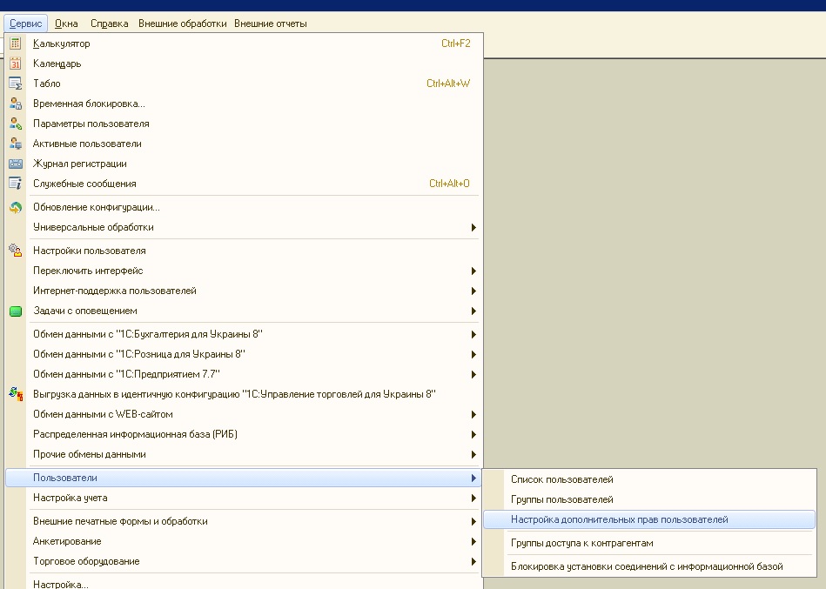Expand the Переключить интерфейс submenu arrow
The image size is (826, 589).
473,271
